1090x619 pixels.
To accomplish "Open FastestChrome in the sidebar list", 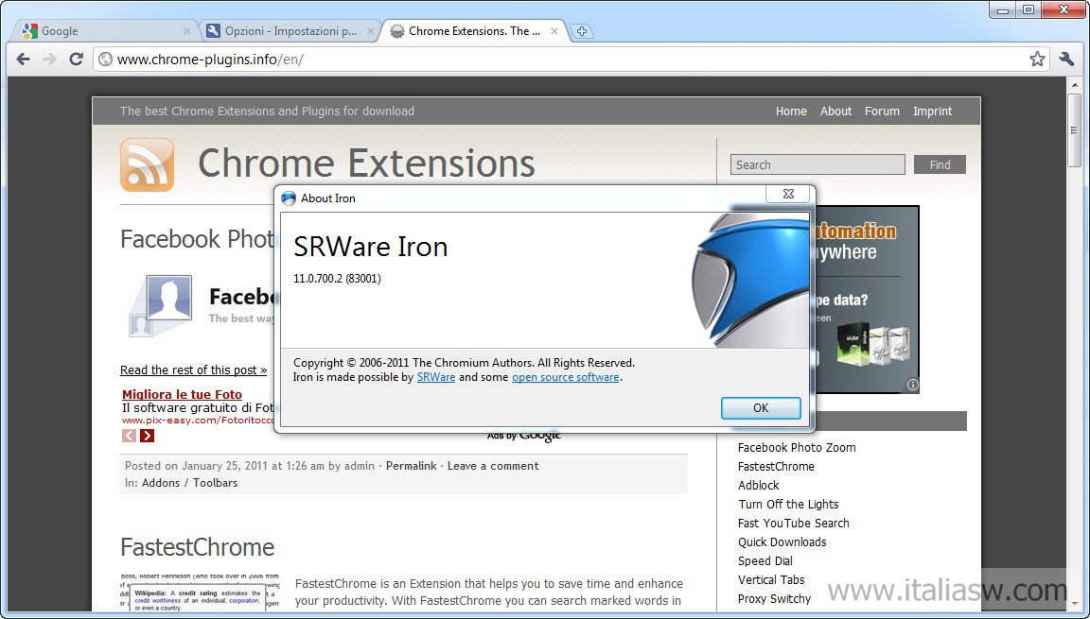I will coord(776,466).
